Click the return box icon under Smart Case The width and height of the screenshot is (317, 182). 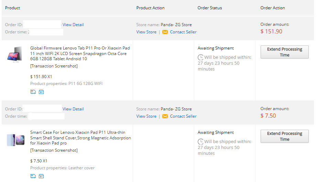pyautogui.click(x=41, y=176)
